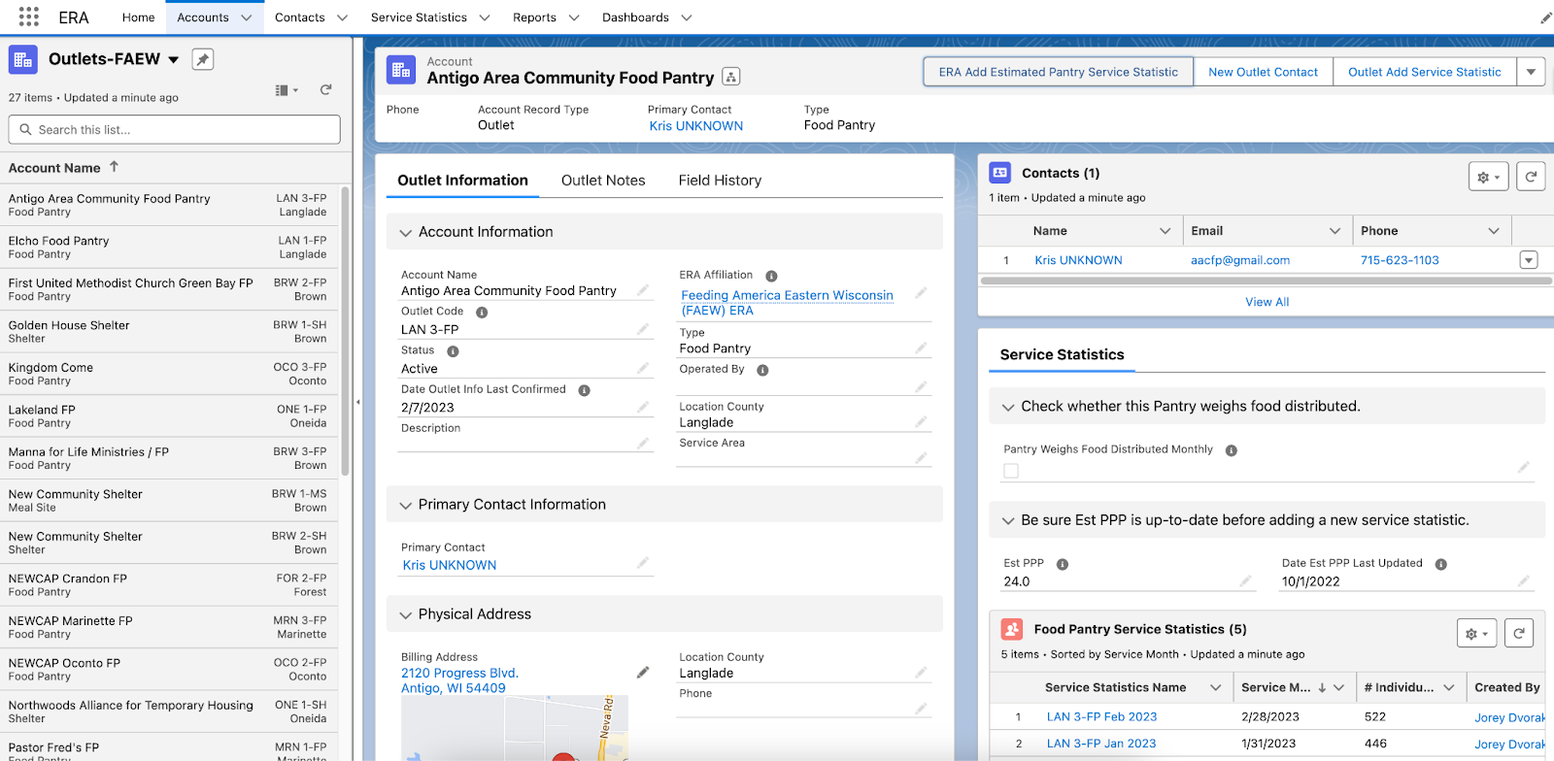
Task: Collapse the Account Information section
Action: coord(406,233)
